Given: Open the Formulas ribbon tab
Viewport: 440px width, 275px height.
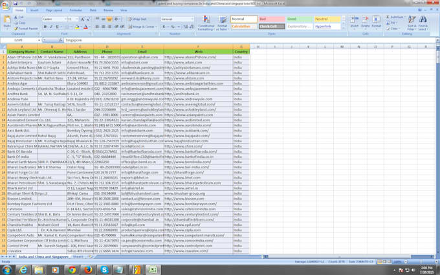Looking at the screenshot, I should [x=76, y=10].
